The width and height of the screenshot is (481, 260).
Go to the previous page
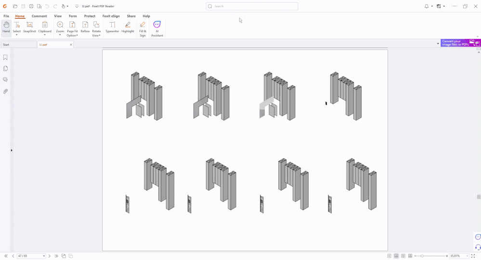[13, 256]
